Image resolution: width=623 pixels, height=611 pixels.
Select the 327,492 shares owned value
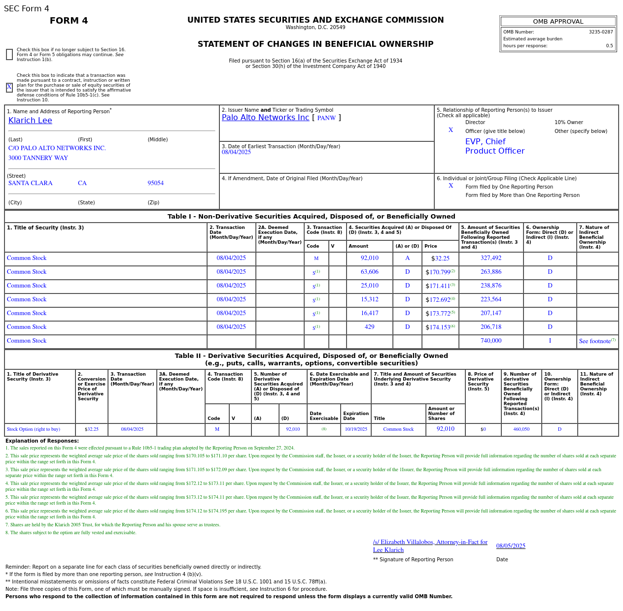491,258
